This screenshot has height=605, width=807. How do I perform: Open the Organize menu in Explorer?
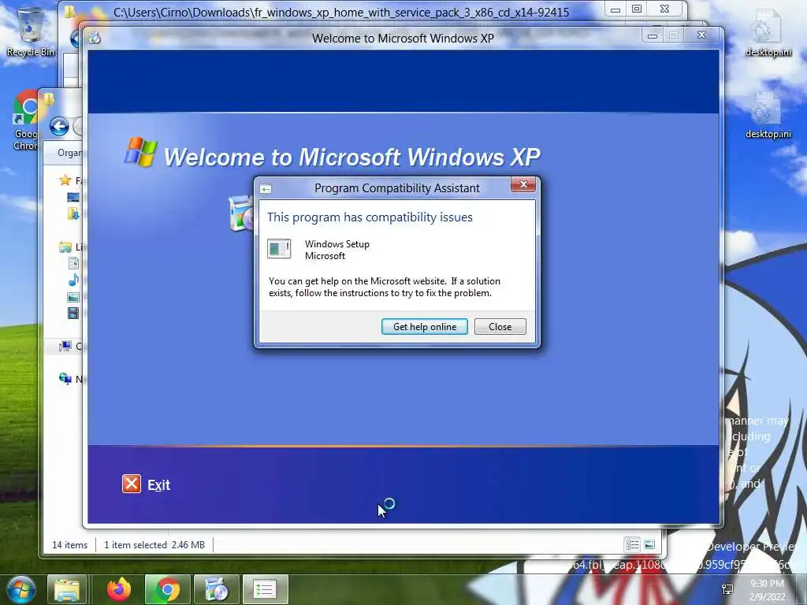pyautogui.click(x=69, y=153)
